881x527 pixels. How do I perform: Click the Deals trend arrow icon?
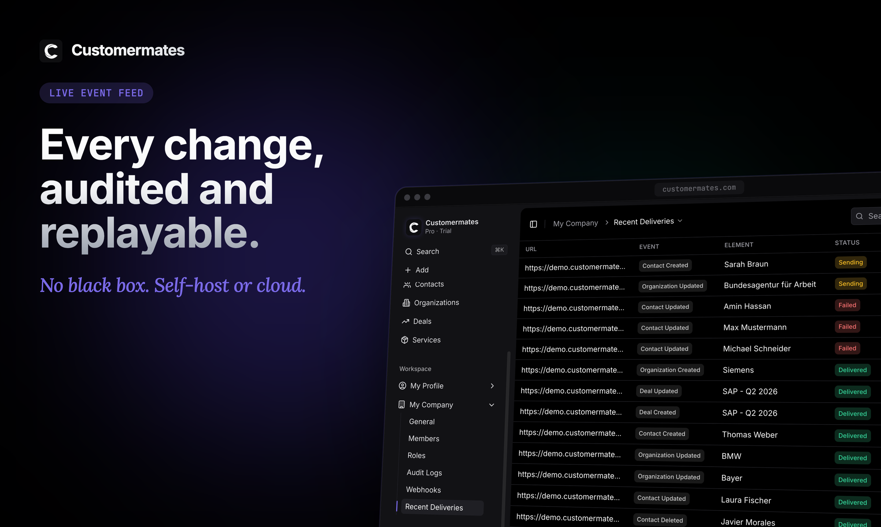coord(405,321)
